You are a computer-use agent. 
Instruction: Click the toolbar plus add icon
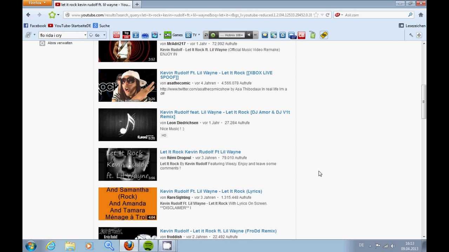click(419, 35)
